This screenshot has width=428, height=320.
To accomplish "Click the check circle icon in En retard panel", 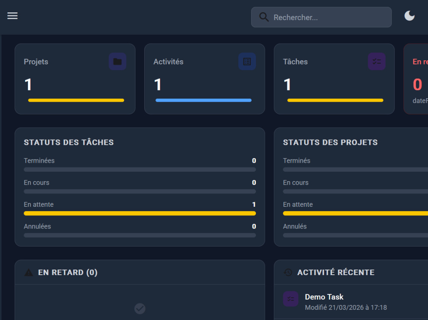I will click(x=140, y=308).
